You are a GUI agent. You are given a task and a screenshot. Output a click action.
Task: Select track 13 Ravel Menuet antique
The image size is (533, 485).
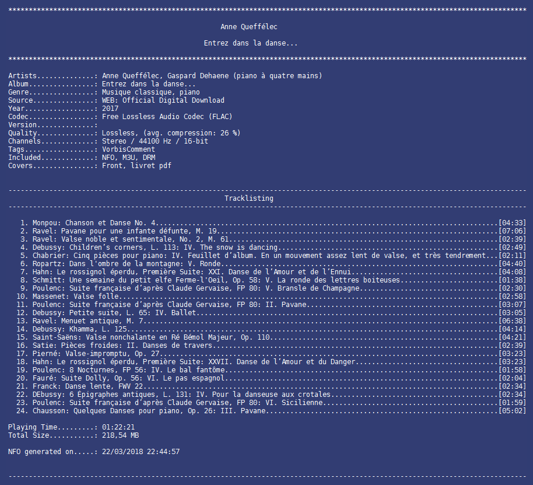(x=271, y=321)
